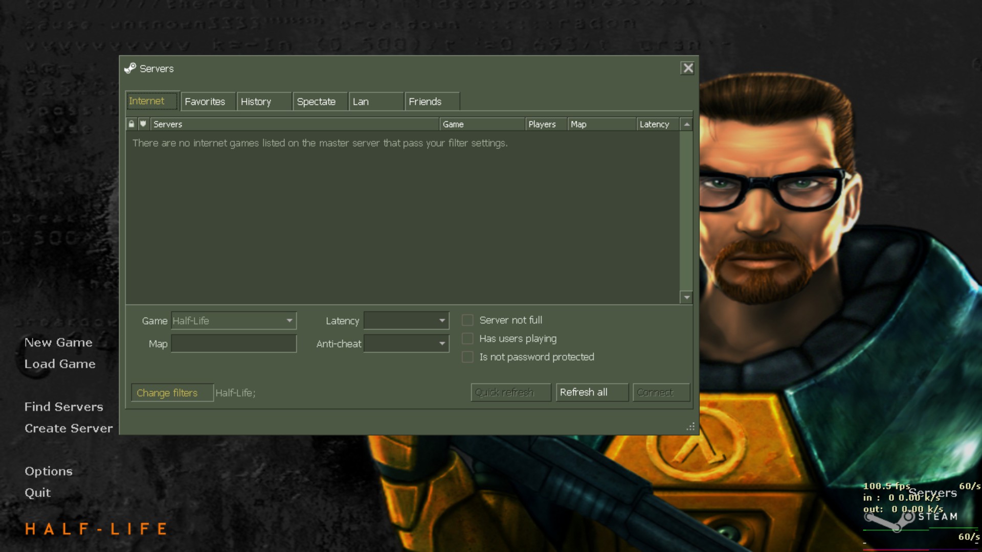Close the Servers dialog window

click(x=688, y=68)
